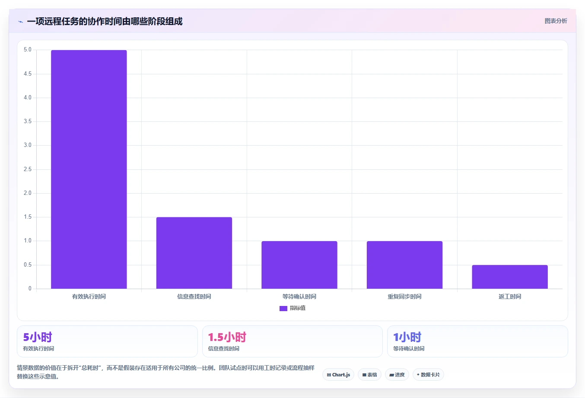Click the x-axis label 有效执行时间

(89, 296)
